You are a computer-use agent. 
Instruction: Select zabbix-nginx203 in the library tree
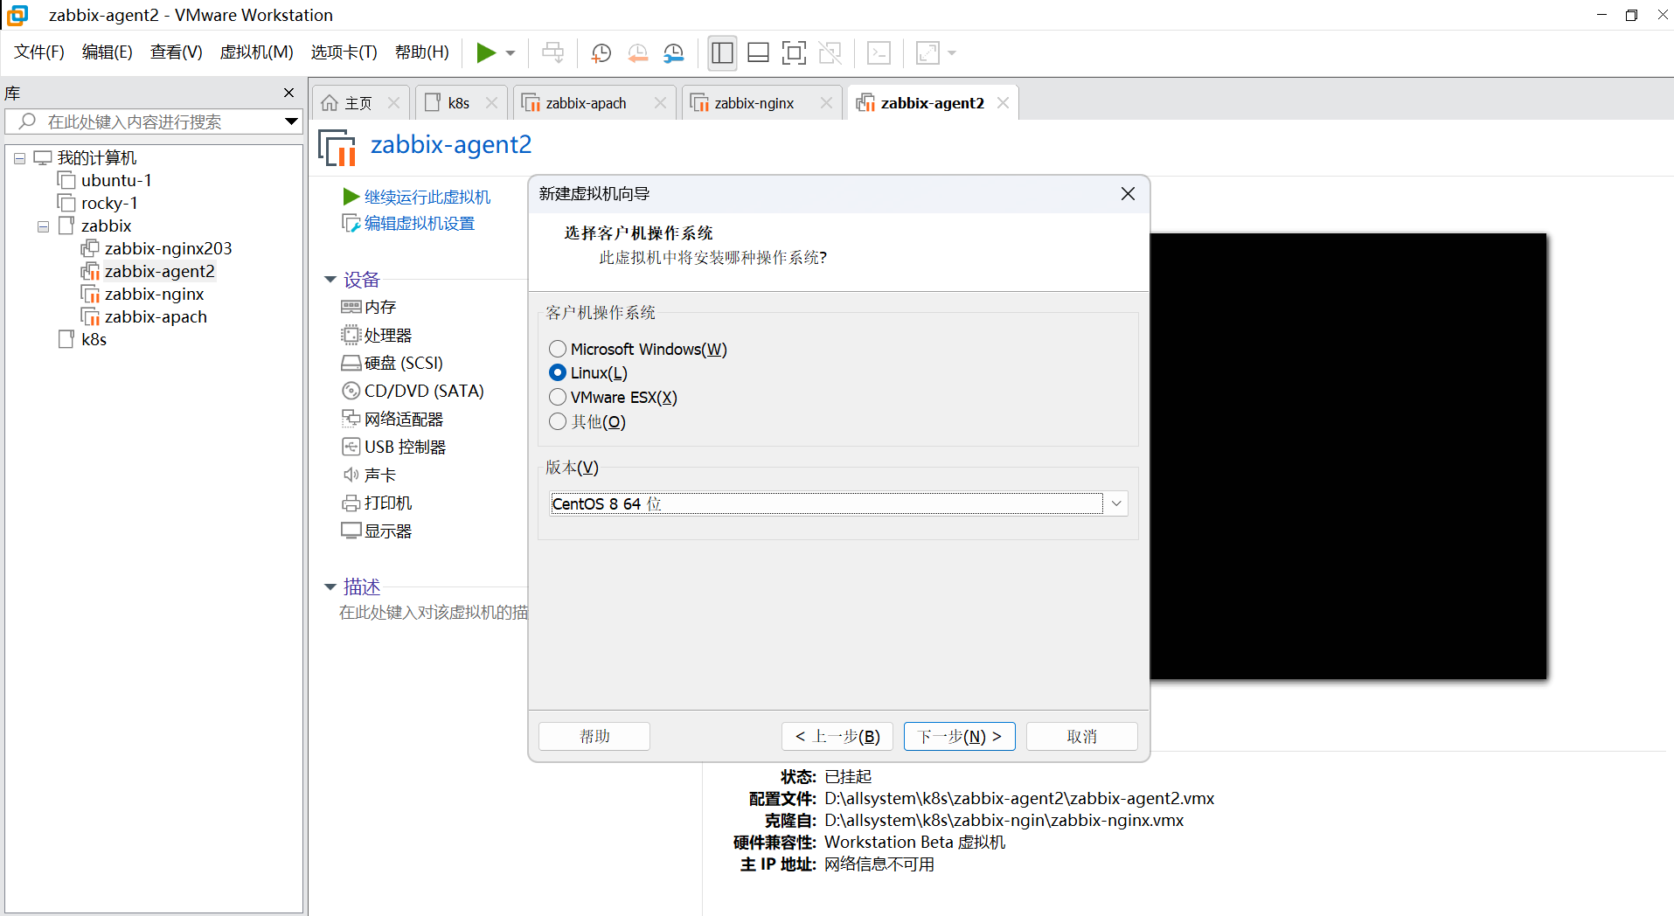click(x=168, y=248)
